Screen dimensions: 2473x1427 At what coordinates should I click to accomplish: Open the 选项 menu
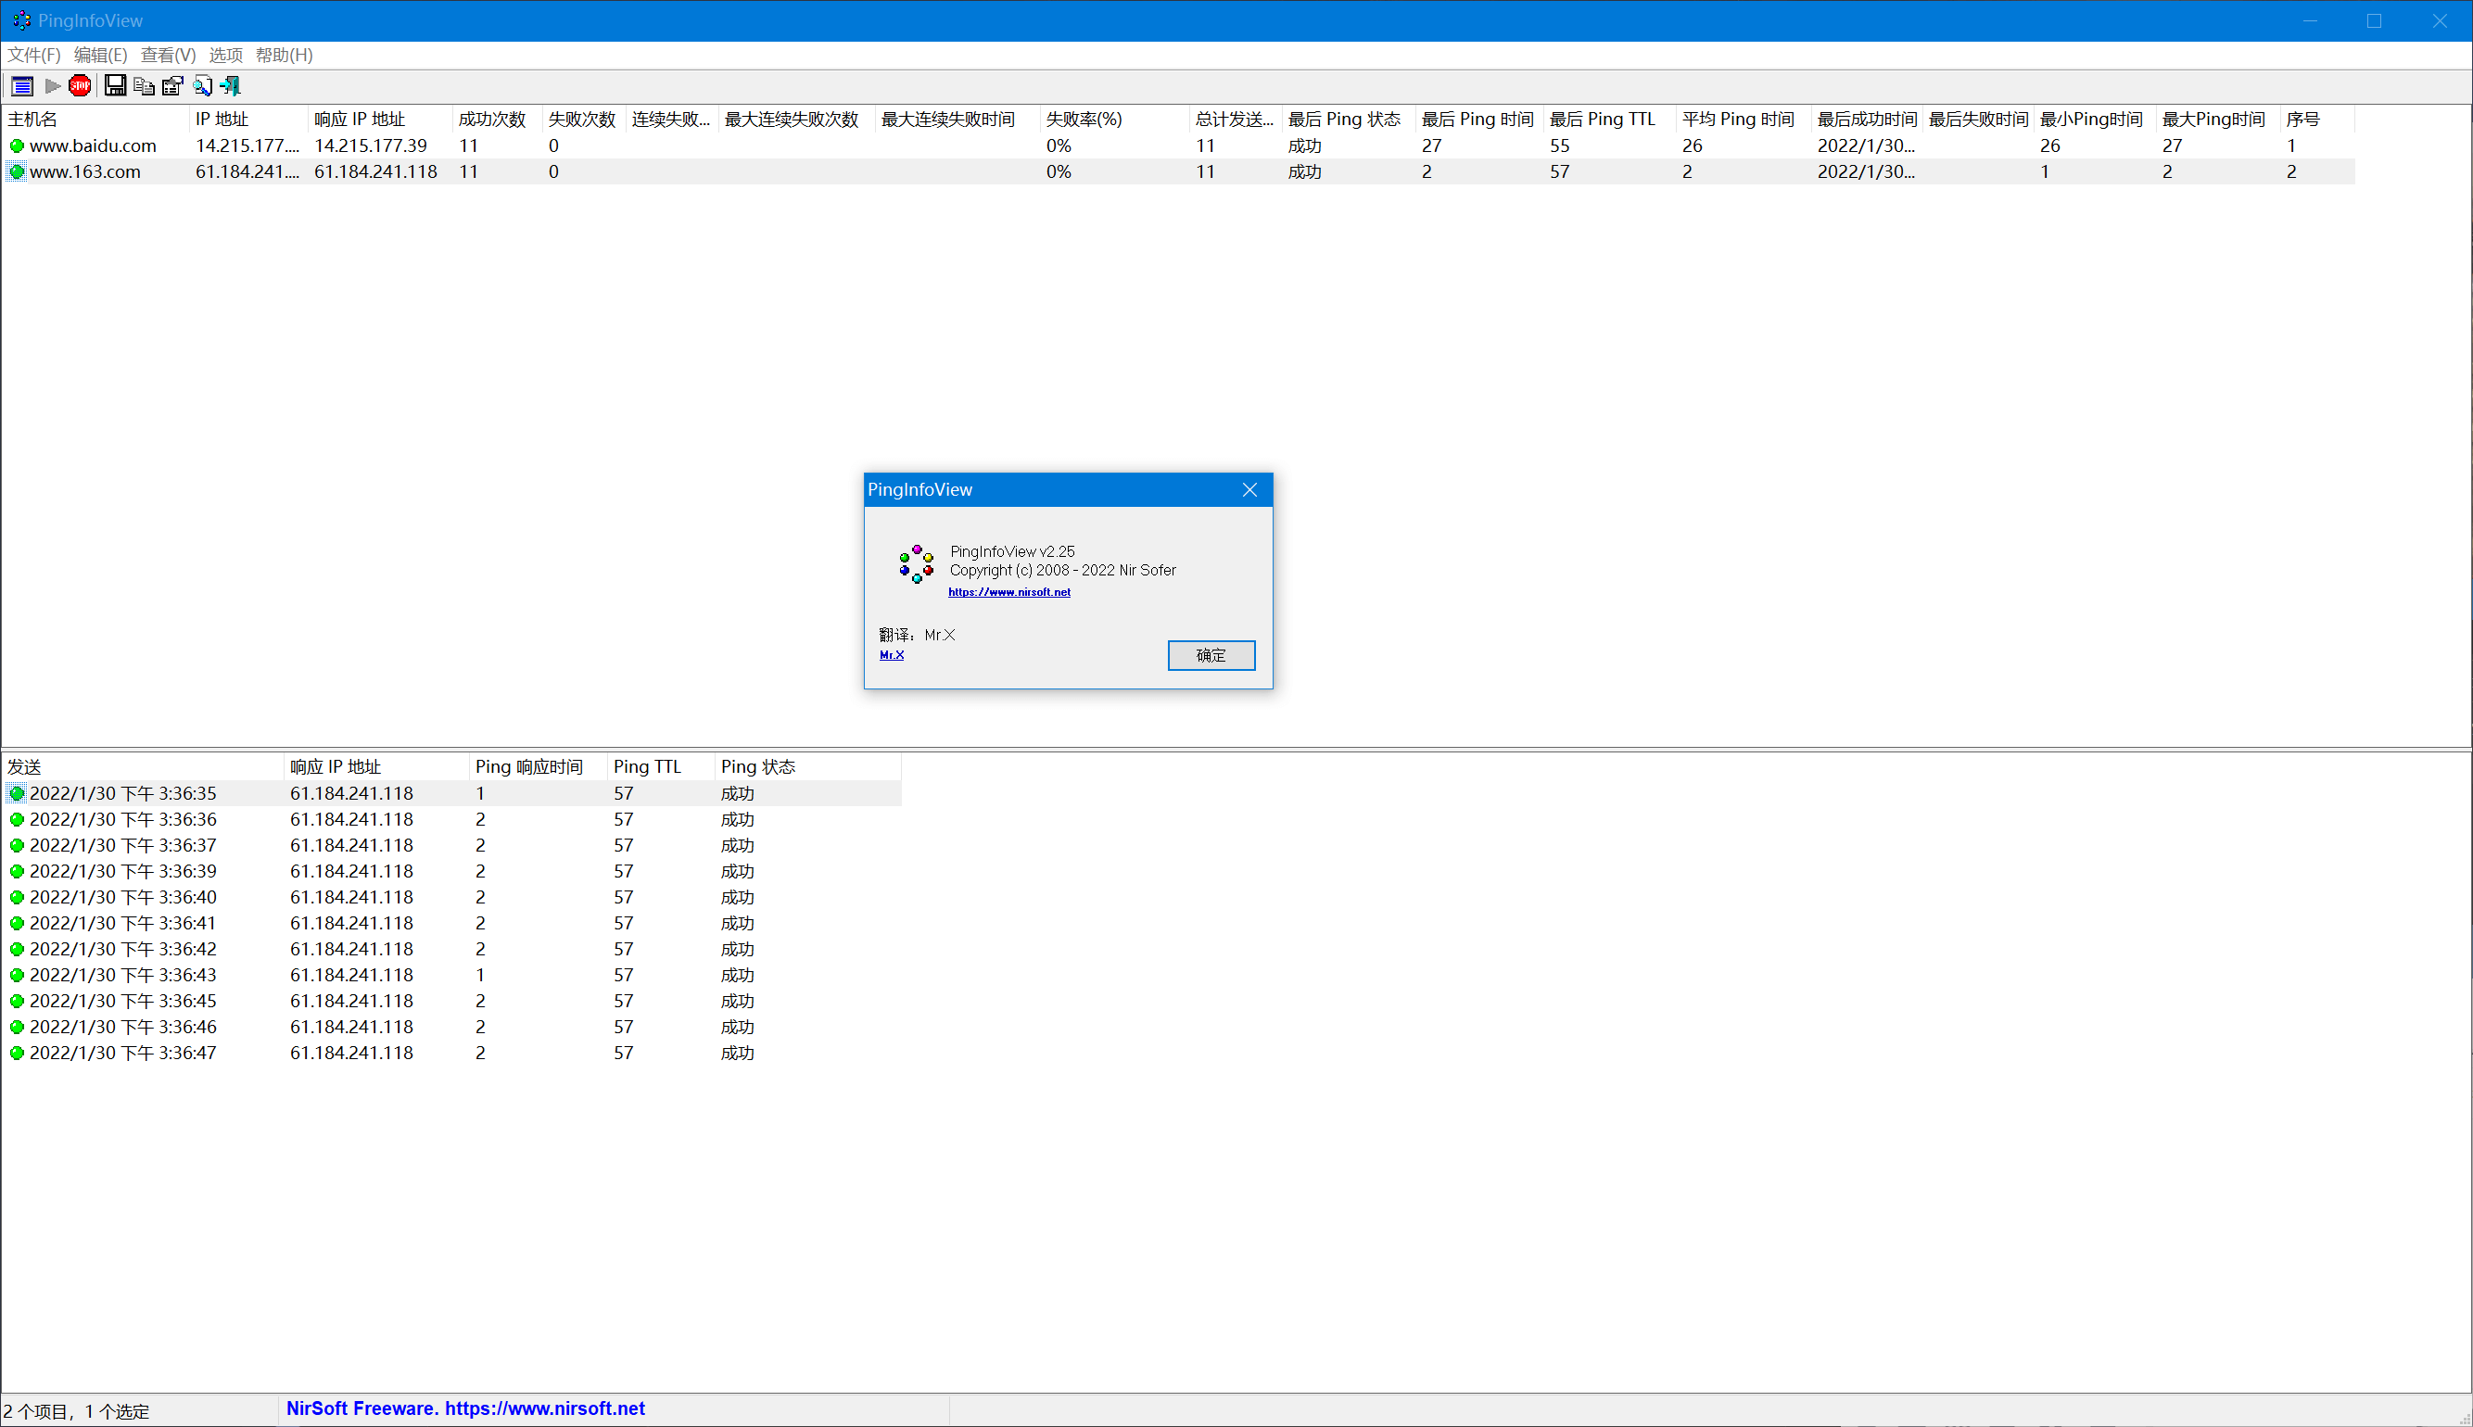coord(225,55)
